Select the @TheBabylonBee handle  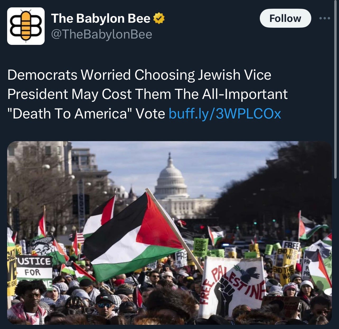(x=101, y=34)
